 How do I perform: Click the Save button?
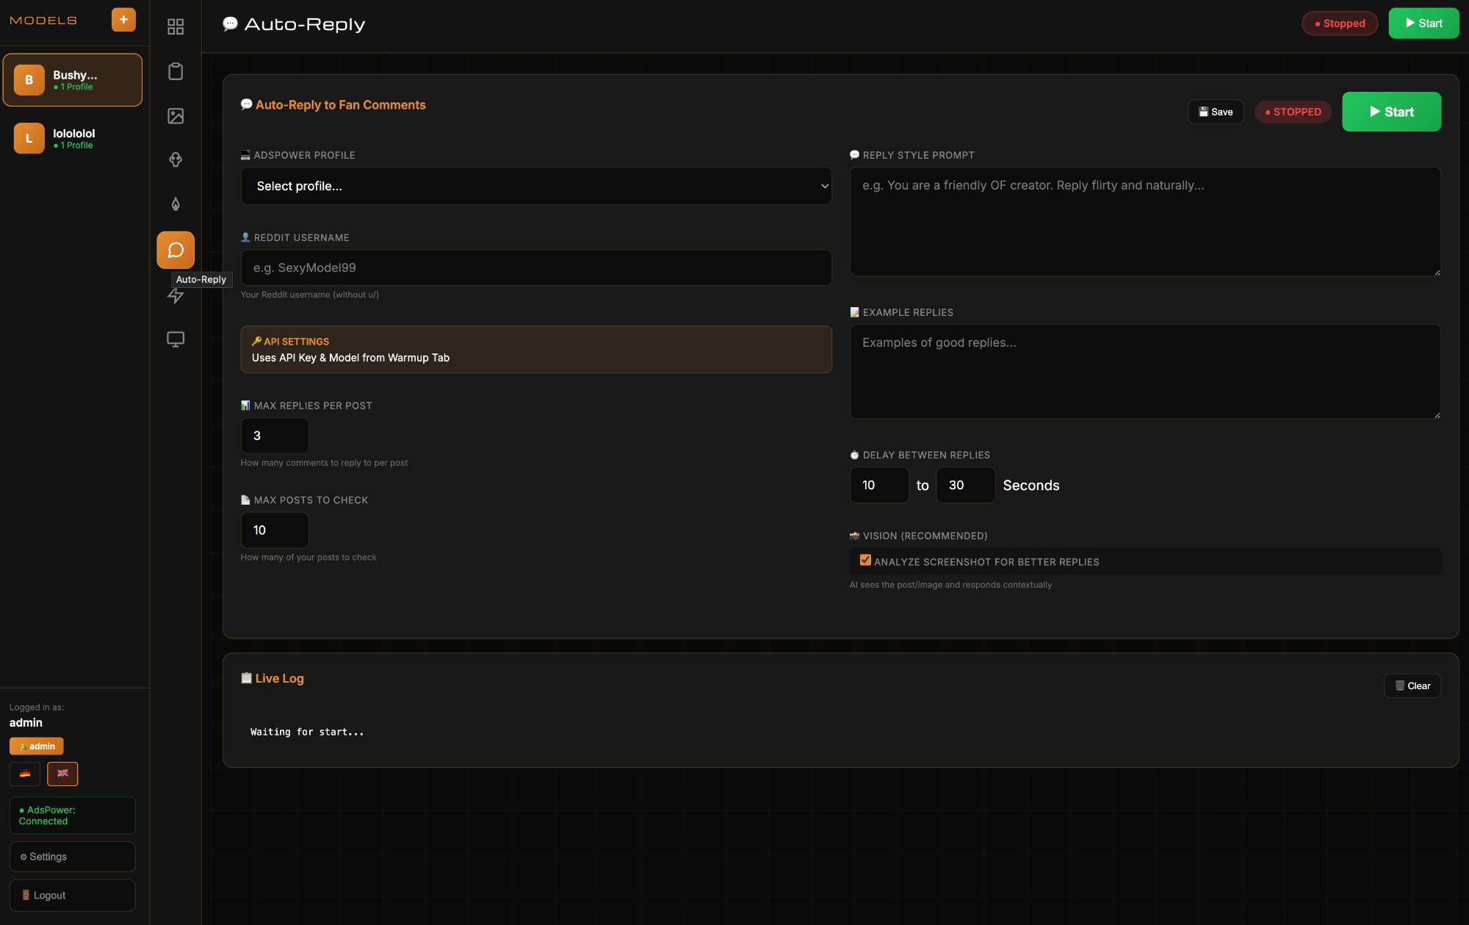(1216, 112)
